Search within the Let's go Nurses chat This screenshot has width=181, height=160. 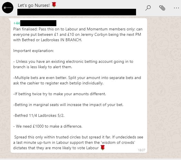pos(148,8)
